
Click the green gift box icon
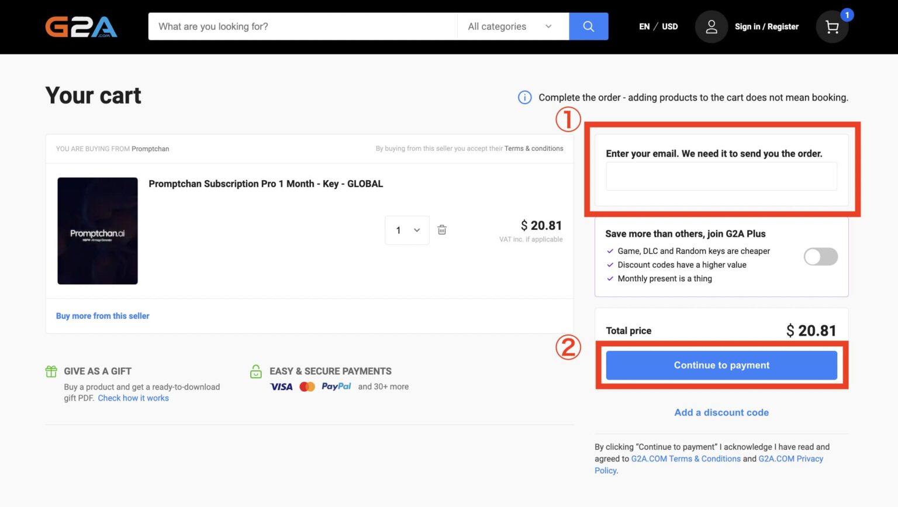click(x=51, y=371)
